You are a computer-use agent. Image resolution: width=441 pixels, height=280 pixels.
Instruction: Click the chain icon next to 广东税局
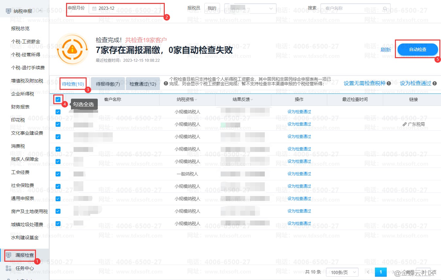tap(405, 124)
